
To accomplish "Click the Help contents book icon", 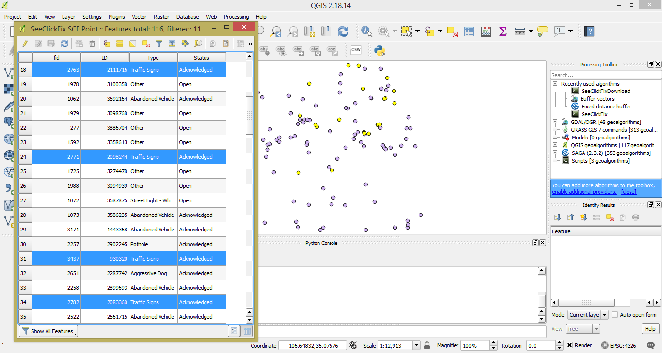I will (589, 31).
